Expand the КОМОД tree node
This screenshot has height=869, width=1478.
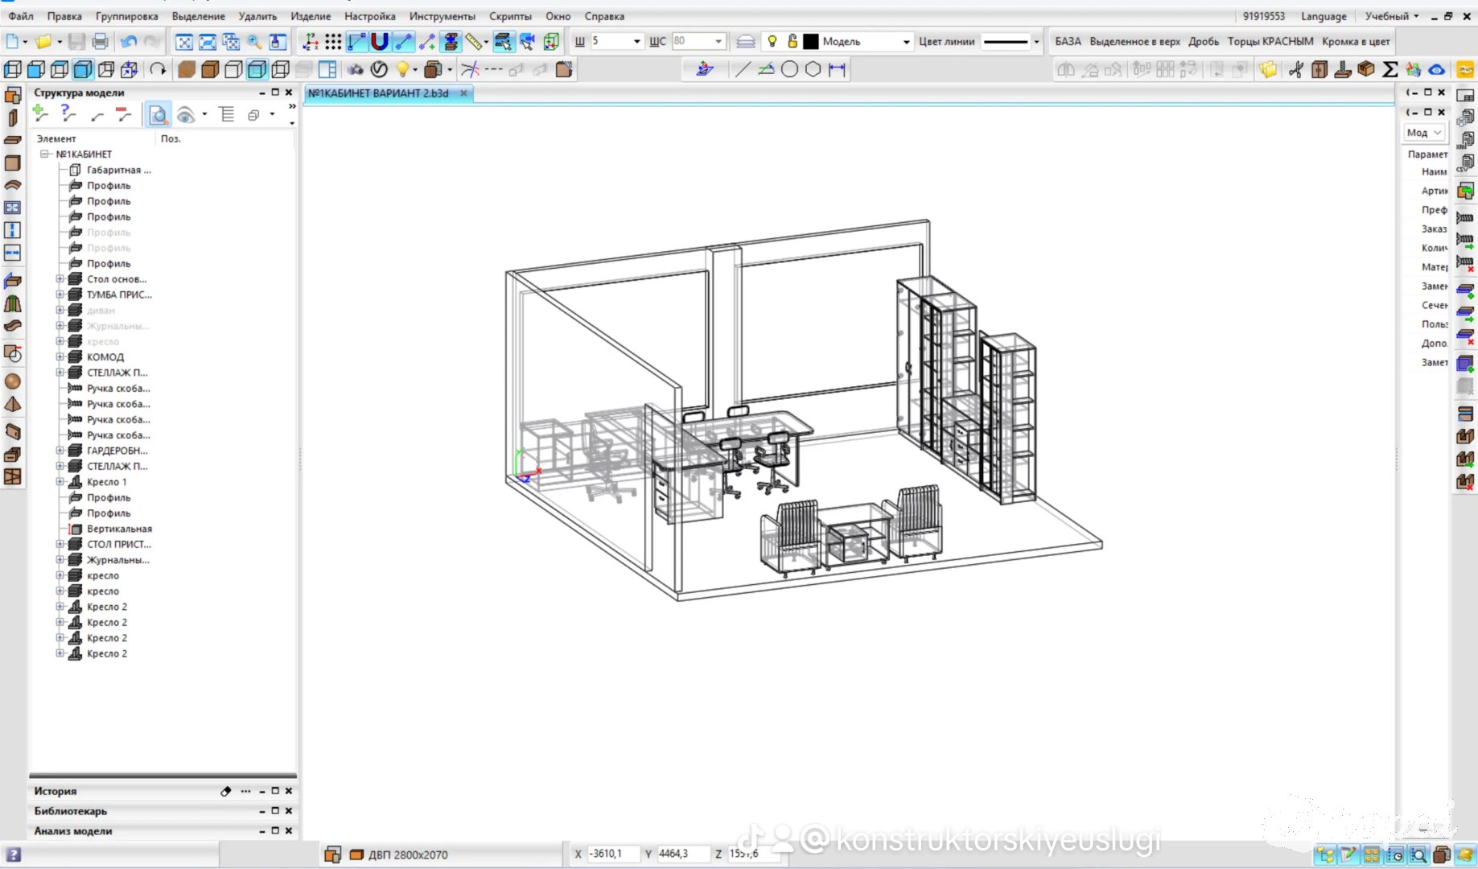point(60,356)
